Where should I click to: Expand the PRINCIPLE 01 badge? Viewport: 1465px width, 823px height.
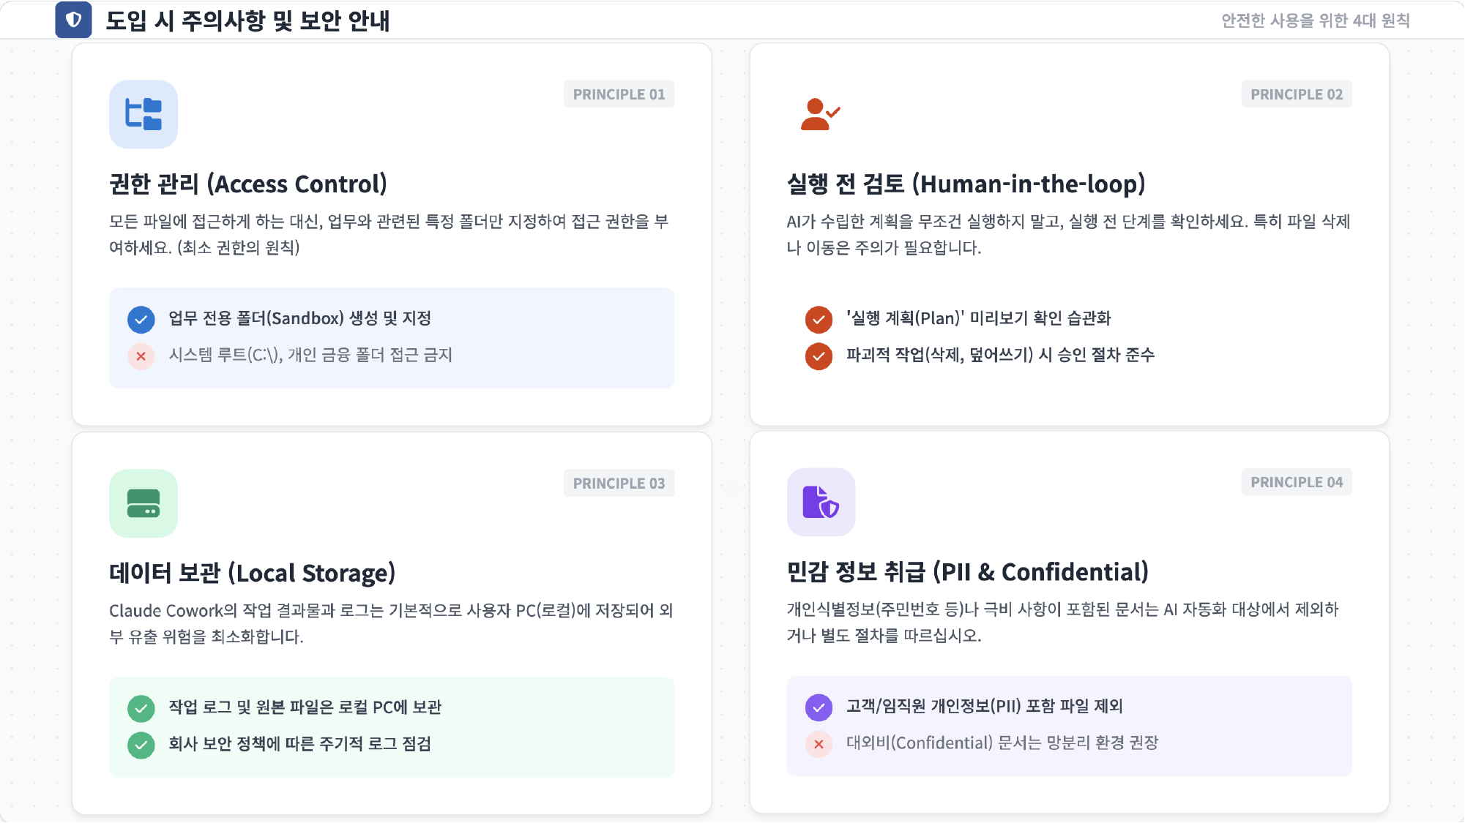coord(619,94)
